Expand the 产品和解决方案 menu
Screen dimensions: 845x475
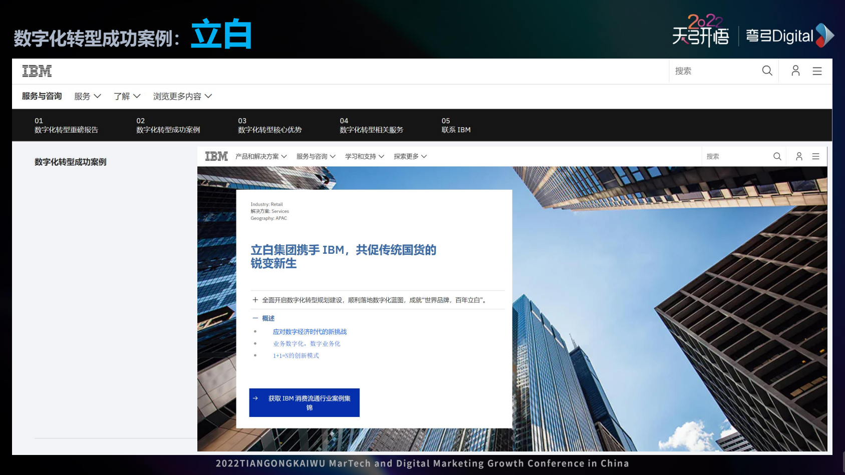click(261, 157)
